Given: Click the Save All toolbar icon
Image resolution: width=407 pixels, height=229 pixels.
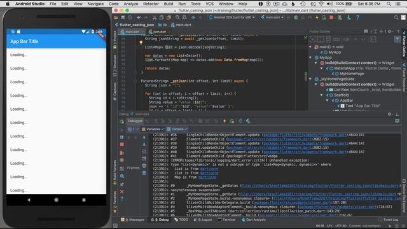Looking at the screenshot, I should click(123, 17).
